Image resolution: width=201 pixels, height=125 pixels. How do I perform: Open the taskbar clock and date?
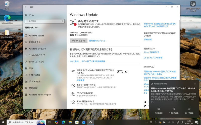coord(189,122)
